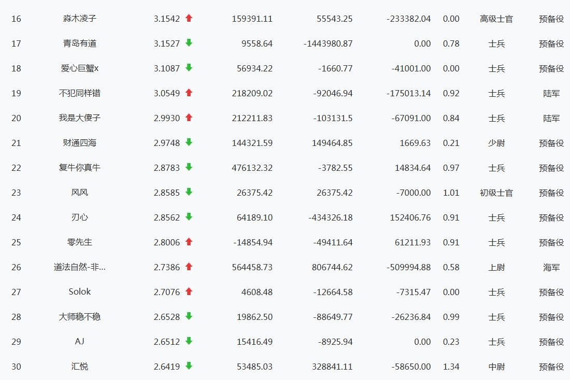Click the 海军 label in row 26
This screenshot has height=380, width=570.
click(x=551, y=267)
